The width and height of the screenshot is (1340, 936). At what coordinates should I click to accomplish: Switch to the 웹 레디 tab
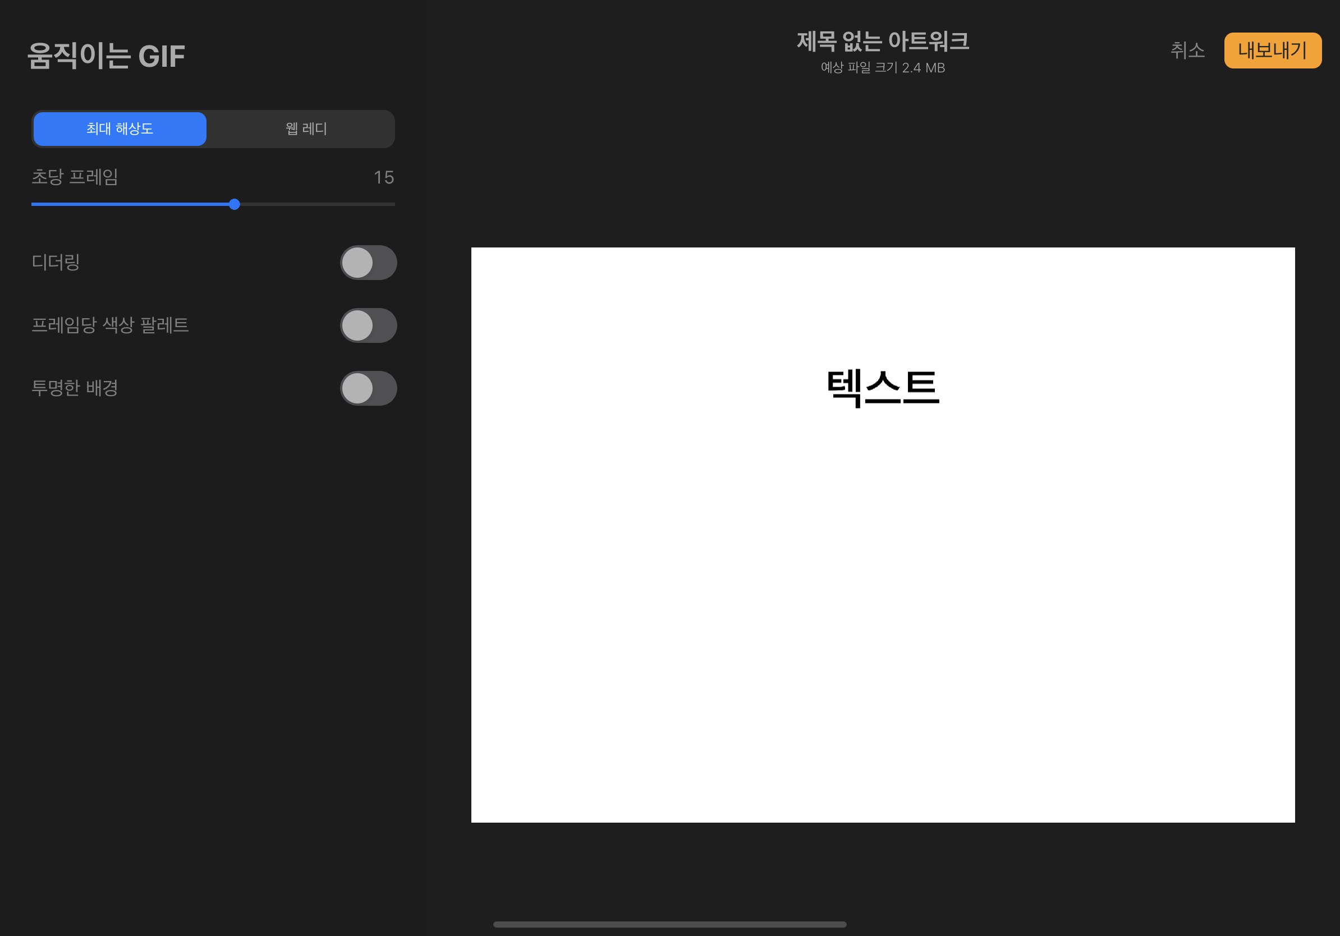click(x=306, y=129)
